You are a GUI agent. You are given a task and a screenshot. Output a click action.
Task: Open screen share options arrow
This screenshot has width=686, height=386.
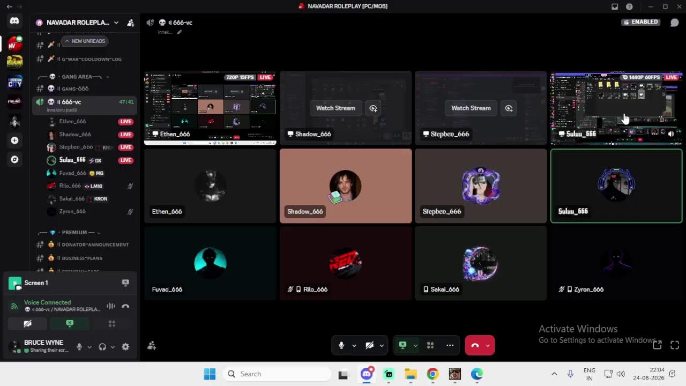click(x=415, y=346)
